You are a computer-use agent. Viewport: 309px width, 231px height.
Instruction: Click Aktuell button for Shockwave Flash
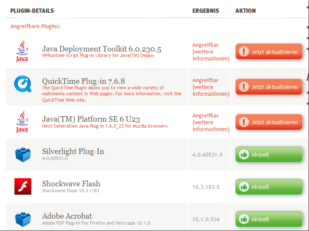(x=269, y=187)
